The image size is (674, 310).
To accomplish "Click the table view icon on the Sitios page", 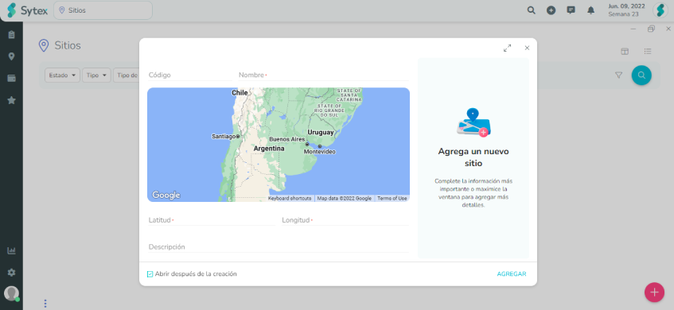I will pos(625,52).
